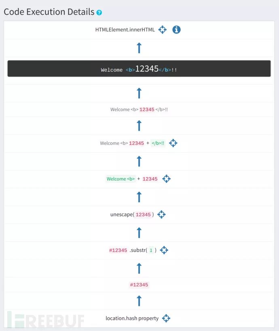This screenshot has height=331, width=279.
Task: Click the green '</b>!!' string token
Action: 158,143
